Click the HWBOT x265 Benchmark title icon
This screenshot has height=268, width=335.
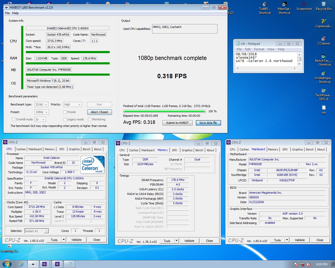click(7, 7)
